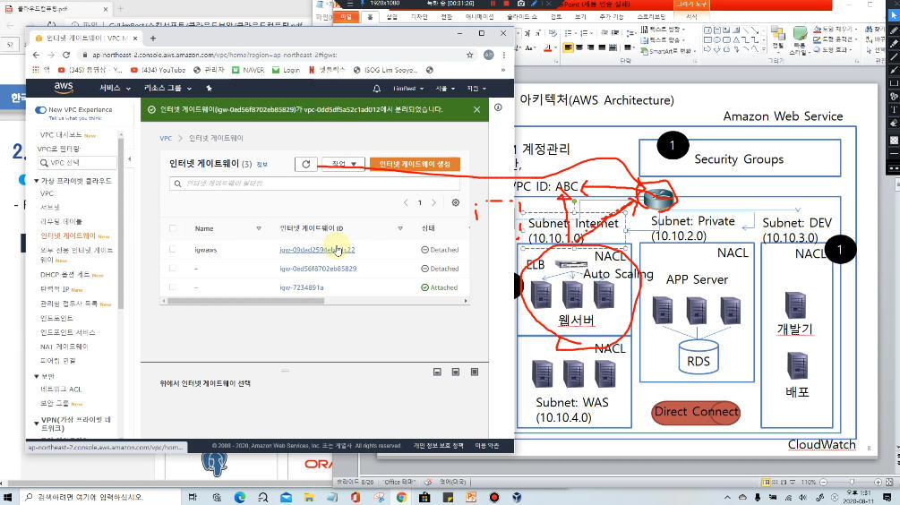Tick the select-all checkbox in the table header

click(x=173, y=227)
